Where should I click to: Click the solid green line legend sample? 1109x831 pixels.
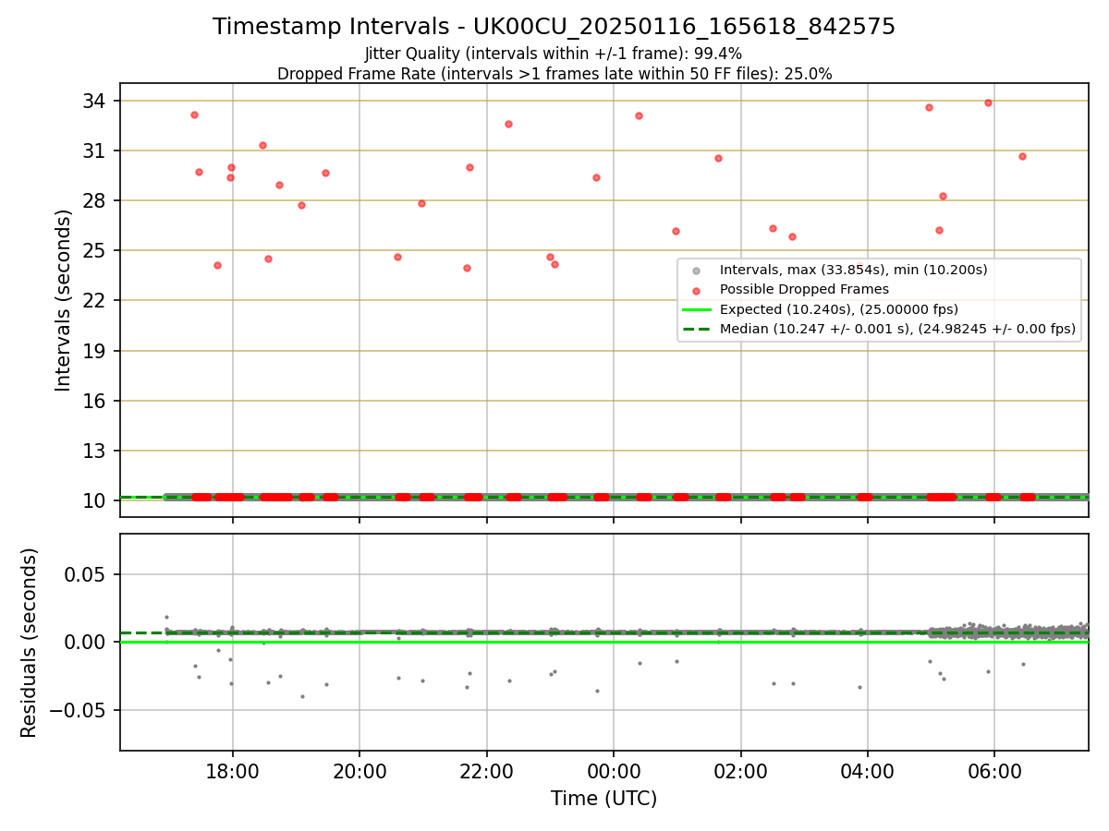(696, 309)
